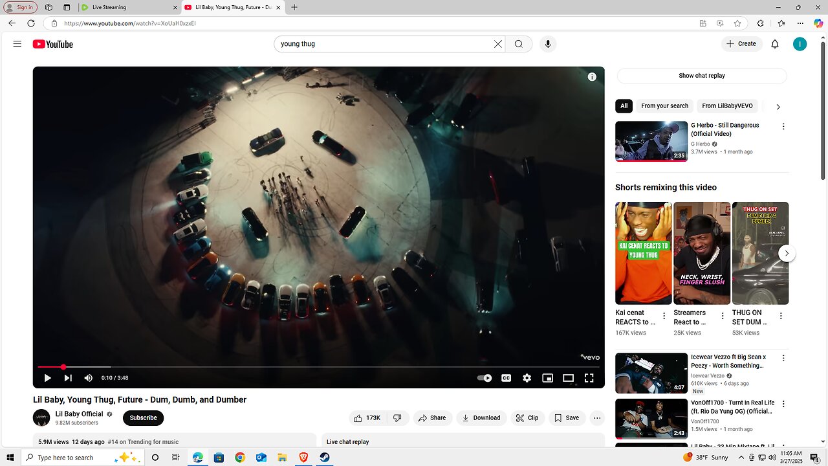Open options for Streamers React short
Screen dimensions: 828x466
[723, 316]
